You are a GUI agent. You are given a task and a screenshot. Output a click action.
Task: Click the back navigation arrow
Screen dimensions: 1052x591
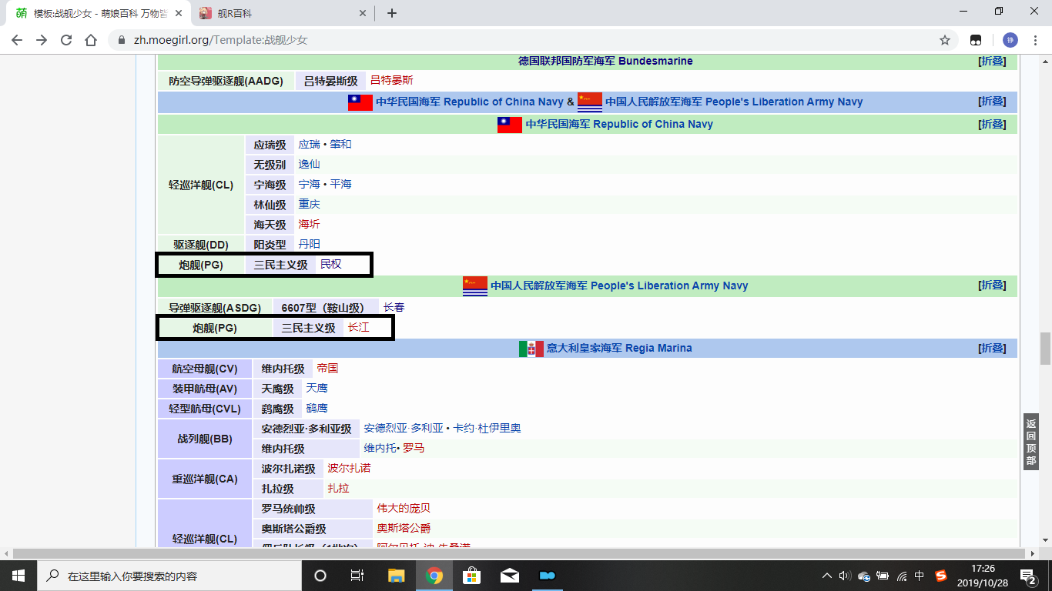pos(17,40)
